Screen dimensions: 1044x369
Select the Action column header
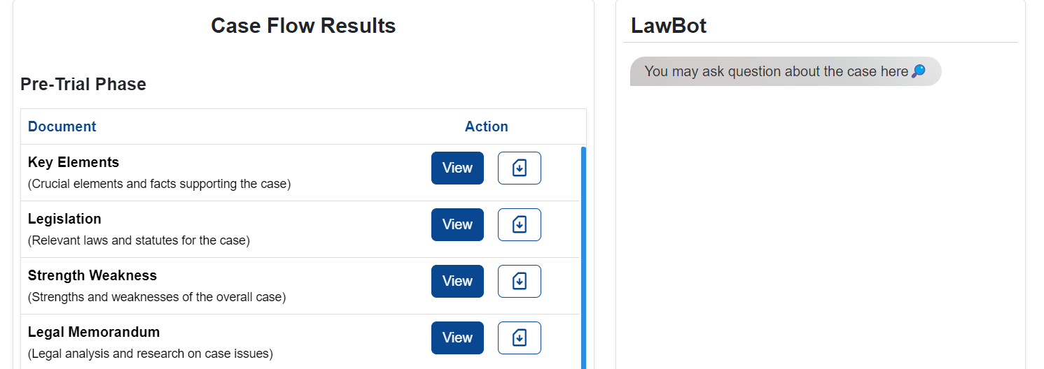(486, 126)
